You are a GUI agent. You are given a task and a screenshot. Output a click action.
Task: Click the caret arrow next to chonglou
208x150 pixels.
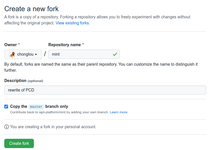click(36, 54)
